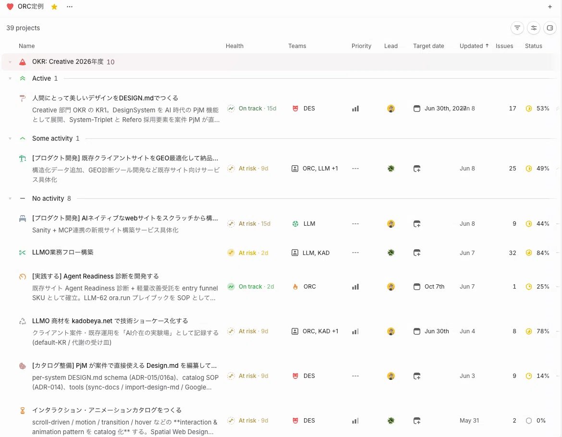Open the [実践する] Agent Readiness project
The image size is (562, 437).
[x=95, y=276]
